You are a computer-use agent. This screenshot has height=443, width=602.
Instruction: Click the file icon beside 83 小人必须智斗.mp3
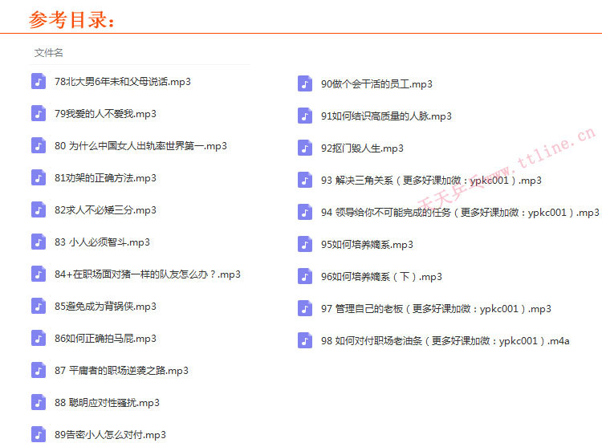click(39, 242)
